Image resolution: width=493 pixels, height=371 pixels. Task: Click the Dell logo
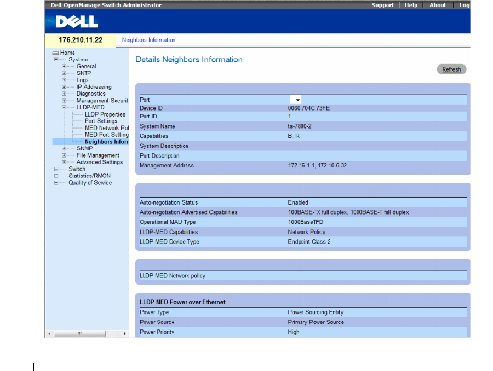77,22
